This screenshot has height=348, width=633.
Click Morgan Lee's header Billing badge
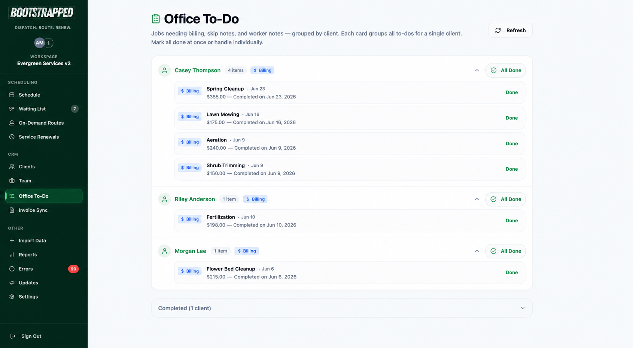(x=247, y=251)
